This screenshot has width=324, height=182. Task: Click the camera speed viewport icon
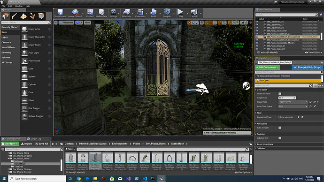244,23
